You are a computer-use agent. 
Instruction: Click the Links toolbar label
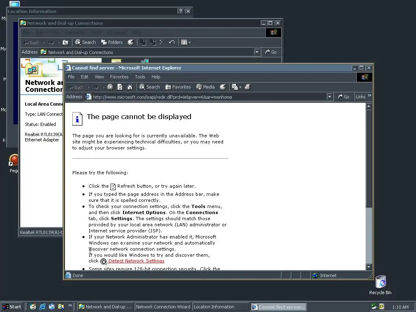(x=361, y=97)
